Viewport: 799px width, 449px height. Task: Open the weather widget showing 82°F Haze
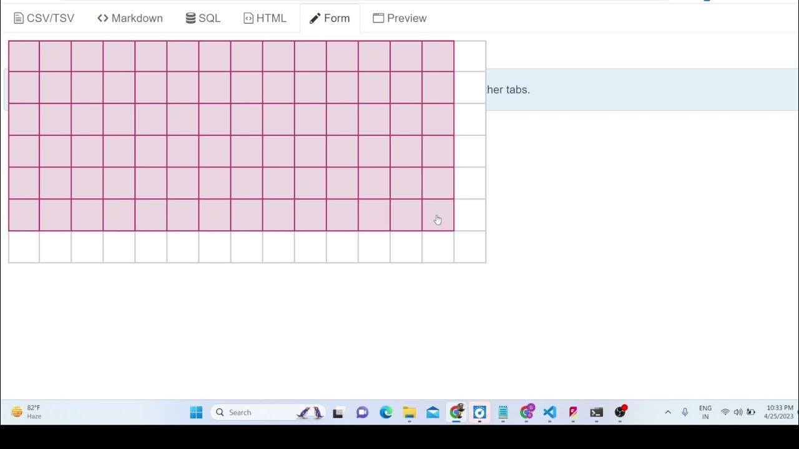click(26, 412)
